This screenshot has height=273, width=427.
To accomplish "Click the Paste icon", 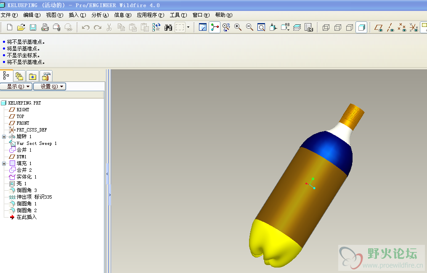I will (x=133, y=27).
